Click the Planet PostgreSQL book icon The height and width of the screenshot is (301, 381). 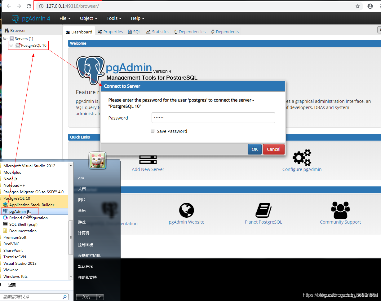(x=263, y=210)
